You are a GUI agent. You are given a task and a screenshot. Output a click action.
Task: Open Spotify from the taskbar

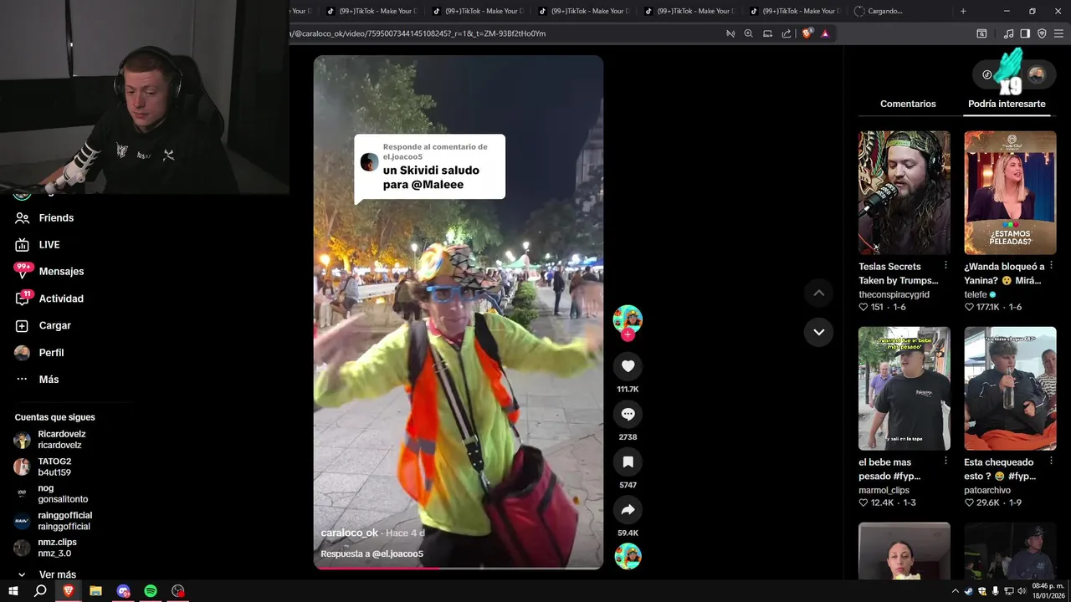point(151,590)
